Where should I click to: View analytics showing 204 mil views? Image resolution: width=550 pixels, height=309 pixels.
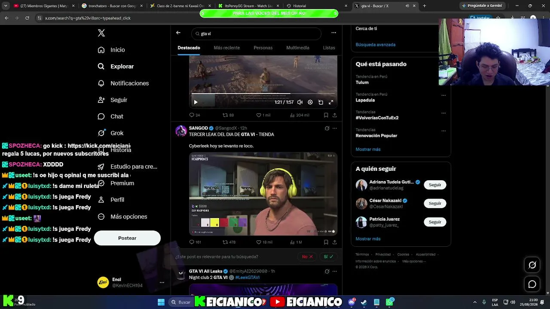coord(299,115)
